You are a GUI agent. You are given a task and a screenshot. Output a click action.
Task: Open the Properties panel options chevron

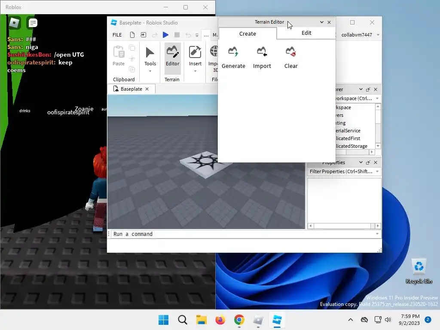tap(361, 162)
